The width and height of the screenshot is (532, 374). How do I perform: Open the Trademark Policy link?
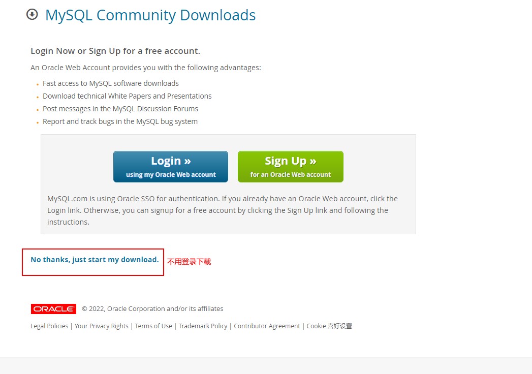pos(203,326)
